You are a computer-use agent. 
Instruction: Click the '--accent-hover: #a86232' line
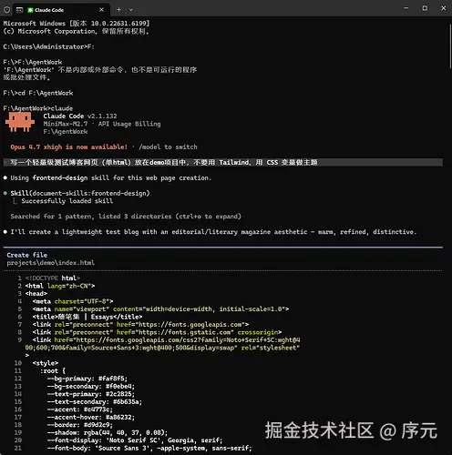(91, 417)
